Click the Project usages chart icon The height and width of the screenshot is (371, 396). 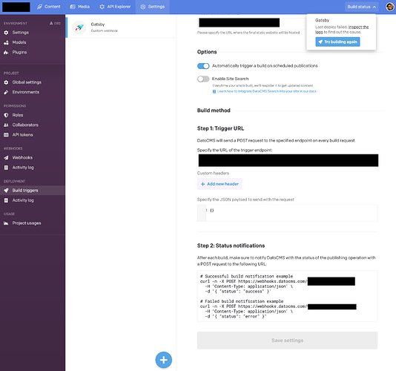point(6,223)
